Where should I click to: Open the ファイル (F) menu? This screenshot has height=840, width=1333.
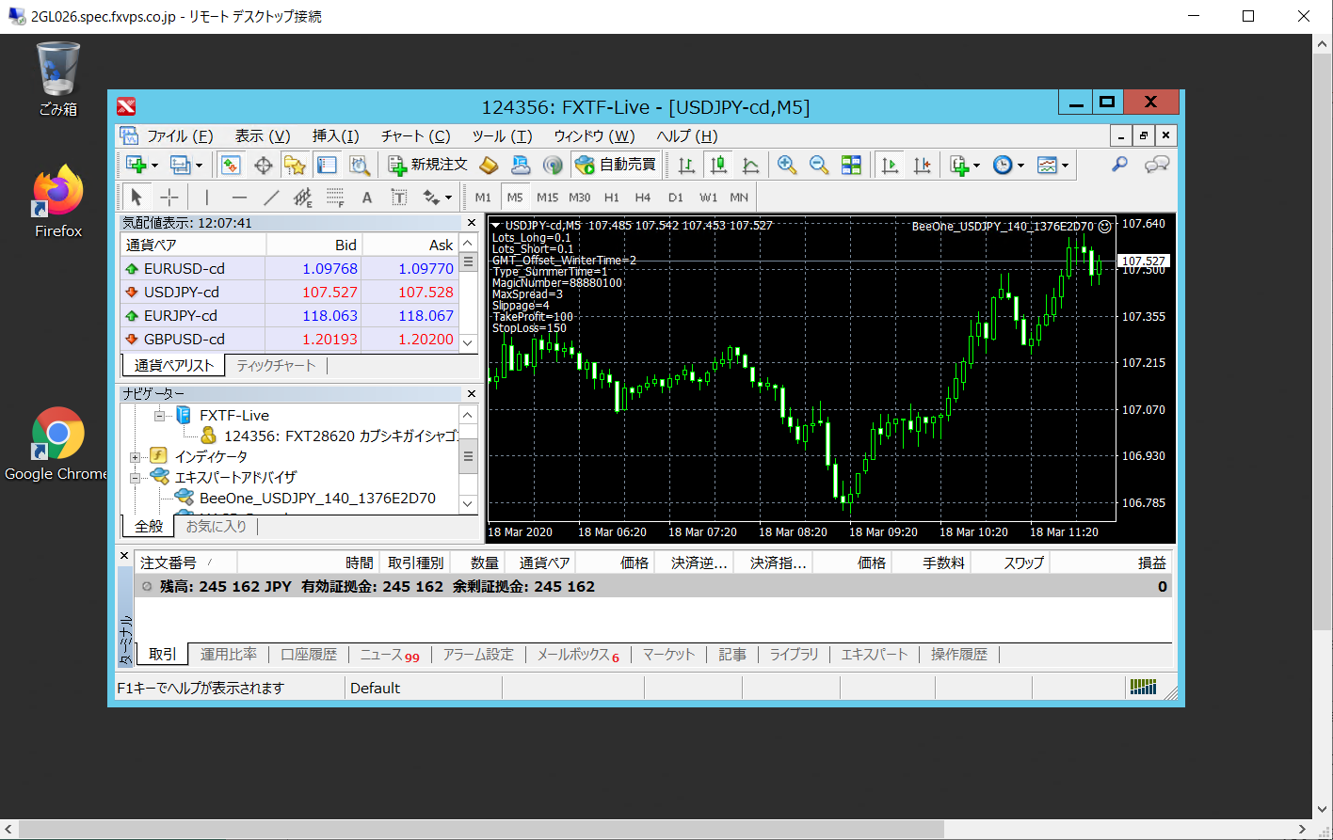[180, 136]
